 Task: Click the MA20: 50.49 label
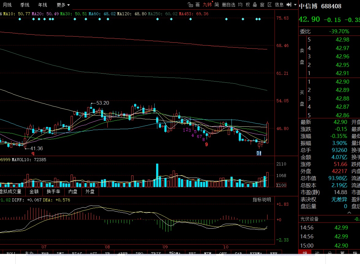click(x=45, y=14)
